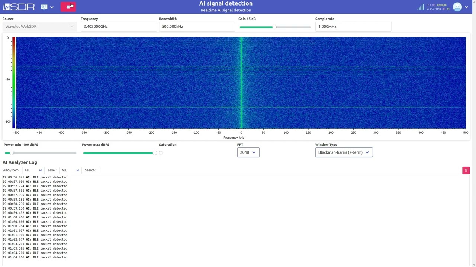Select log entry at 19:01:00.466
The height and width of the screenshot is (267, 476).
tap(35, 217)
